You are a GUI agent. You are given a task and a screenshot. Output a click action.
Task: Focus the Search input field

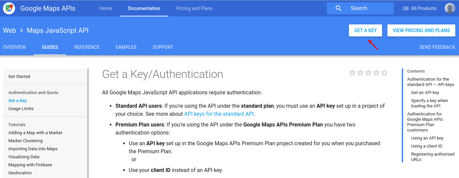coord(360,8)
